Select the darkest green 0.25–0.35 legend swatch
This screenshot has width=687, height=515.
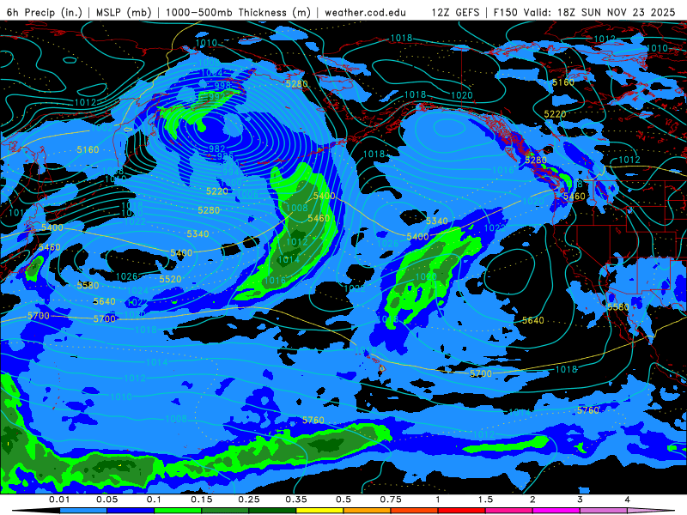(272, 511)
